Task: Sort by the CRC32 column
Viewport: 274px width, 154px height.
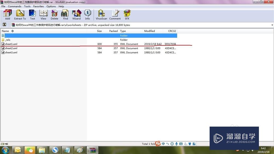Action: click(170, 31)
